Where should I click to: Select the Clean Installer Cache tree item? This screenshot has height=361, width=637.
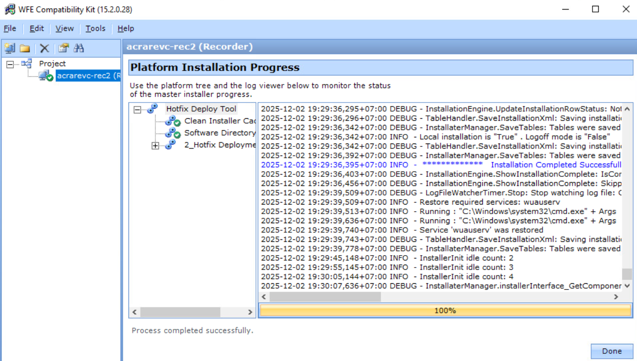tap(220, 121)
